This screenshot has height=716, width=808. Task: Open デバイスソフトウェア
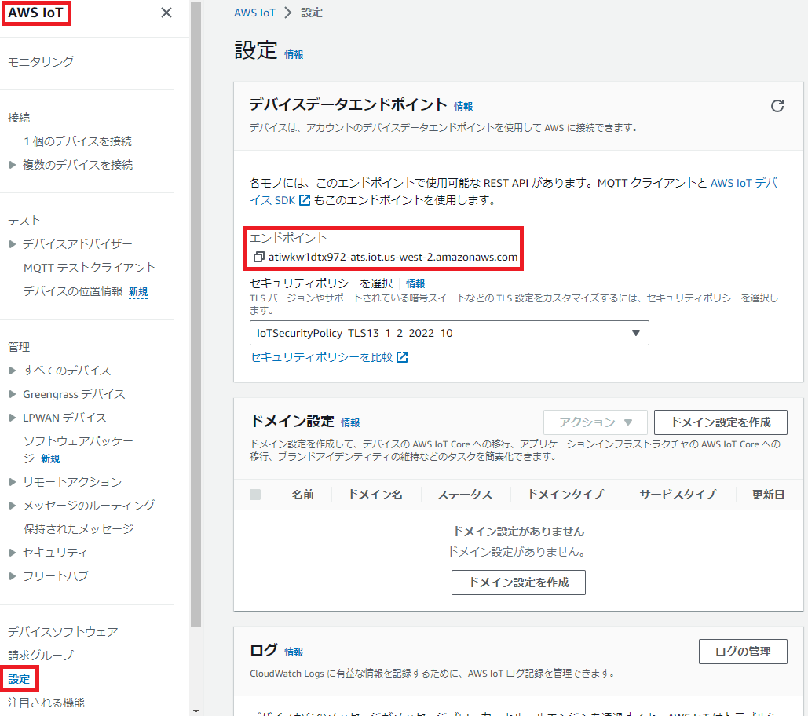[x=63, y=631]
